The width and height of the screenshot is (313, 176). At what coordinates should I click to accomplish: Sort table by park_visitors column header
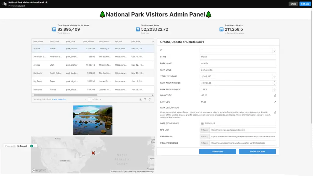[x=88, y=42]
